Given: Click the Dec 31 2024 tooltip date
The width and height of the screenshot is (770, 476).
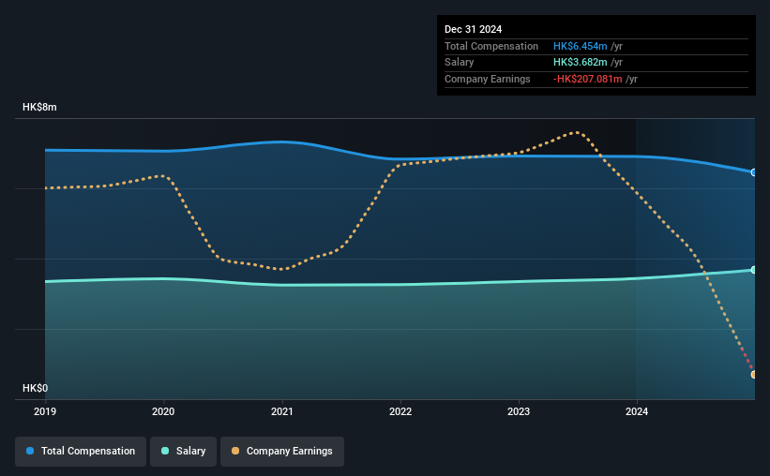Looking at the screenshot, I should click(x=473, y=29).
